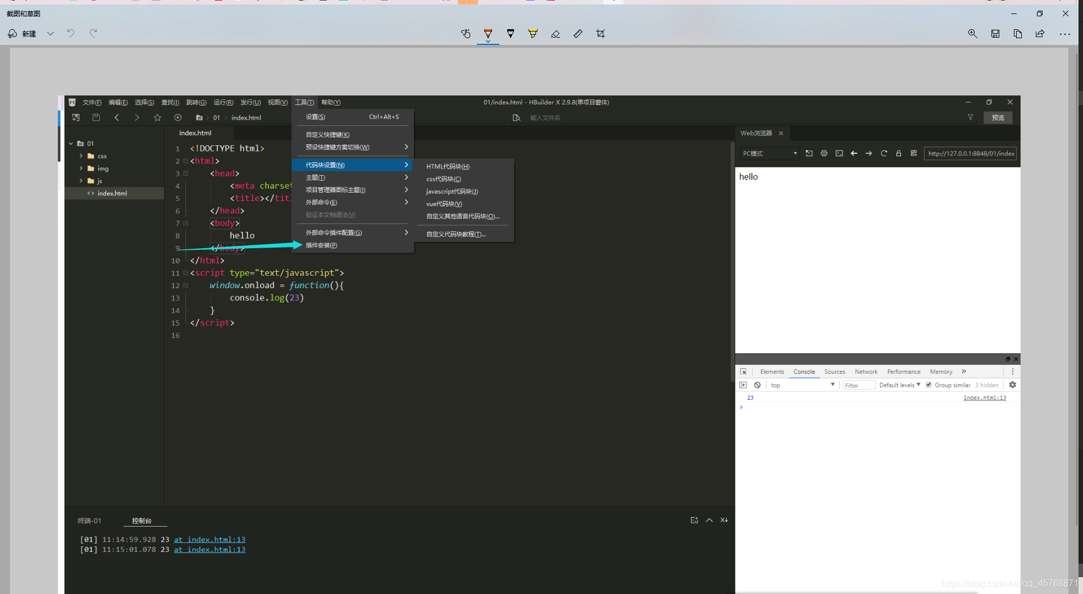The height and width of the screenshot is (594, 1083).
Task: Share the snip
Action: tap(1040, 34)
